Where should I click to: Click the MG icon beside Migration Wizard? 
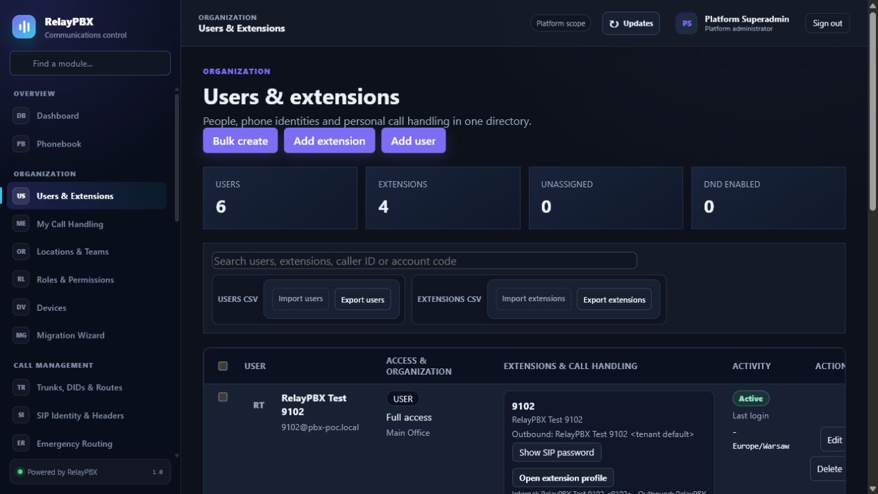click(x=21, y=335)
